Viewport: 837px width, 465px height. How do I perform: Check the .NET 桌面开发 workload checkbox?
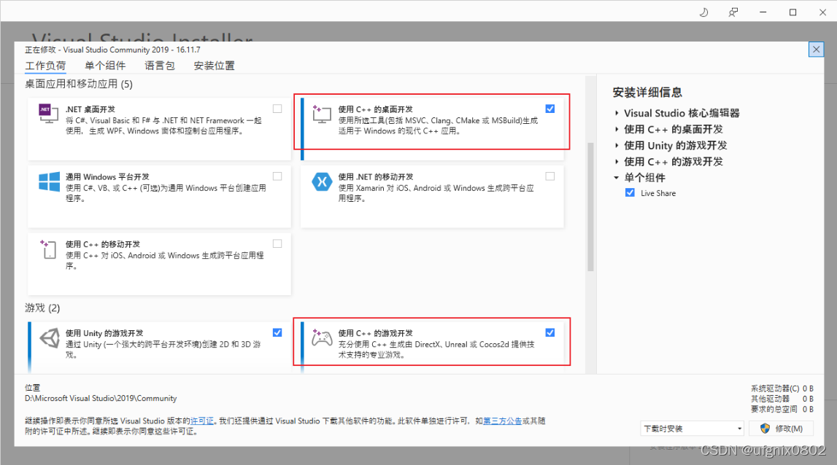click(x=277, y=109)
